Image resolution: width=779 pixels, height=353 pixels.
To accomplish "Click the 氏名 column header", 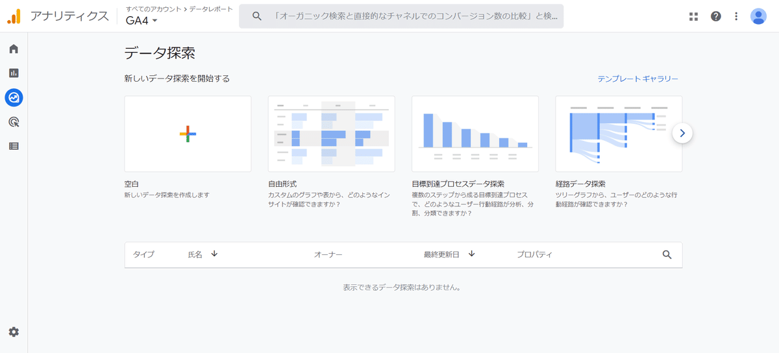I will tap(195, 254).
